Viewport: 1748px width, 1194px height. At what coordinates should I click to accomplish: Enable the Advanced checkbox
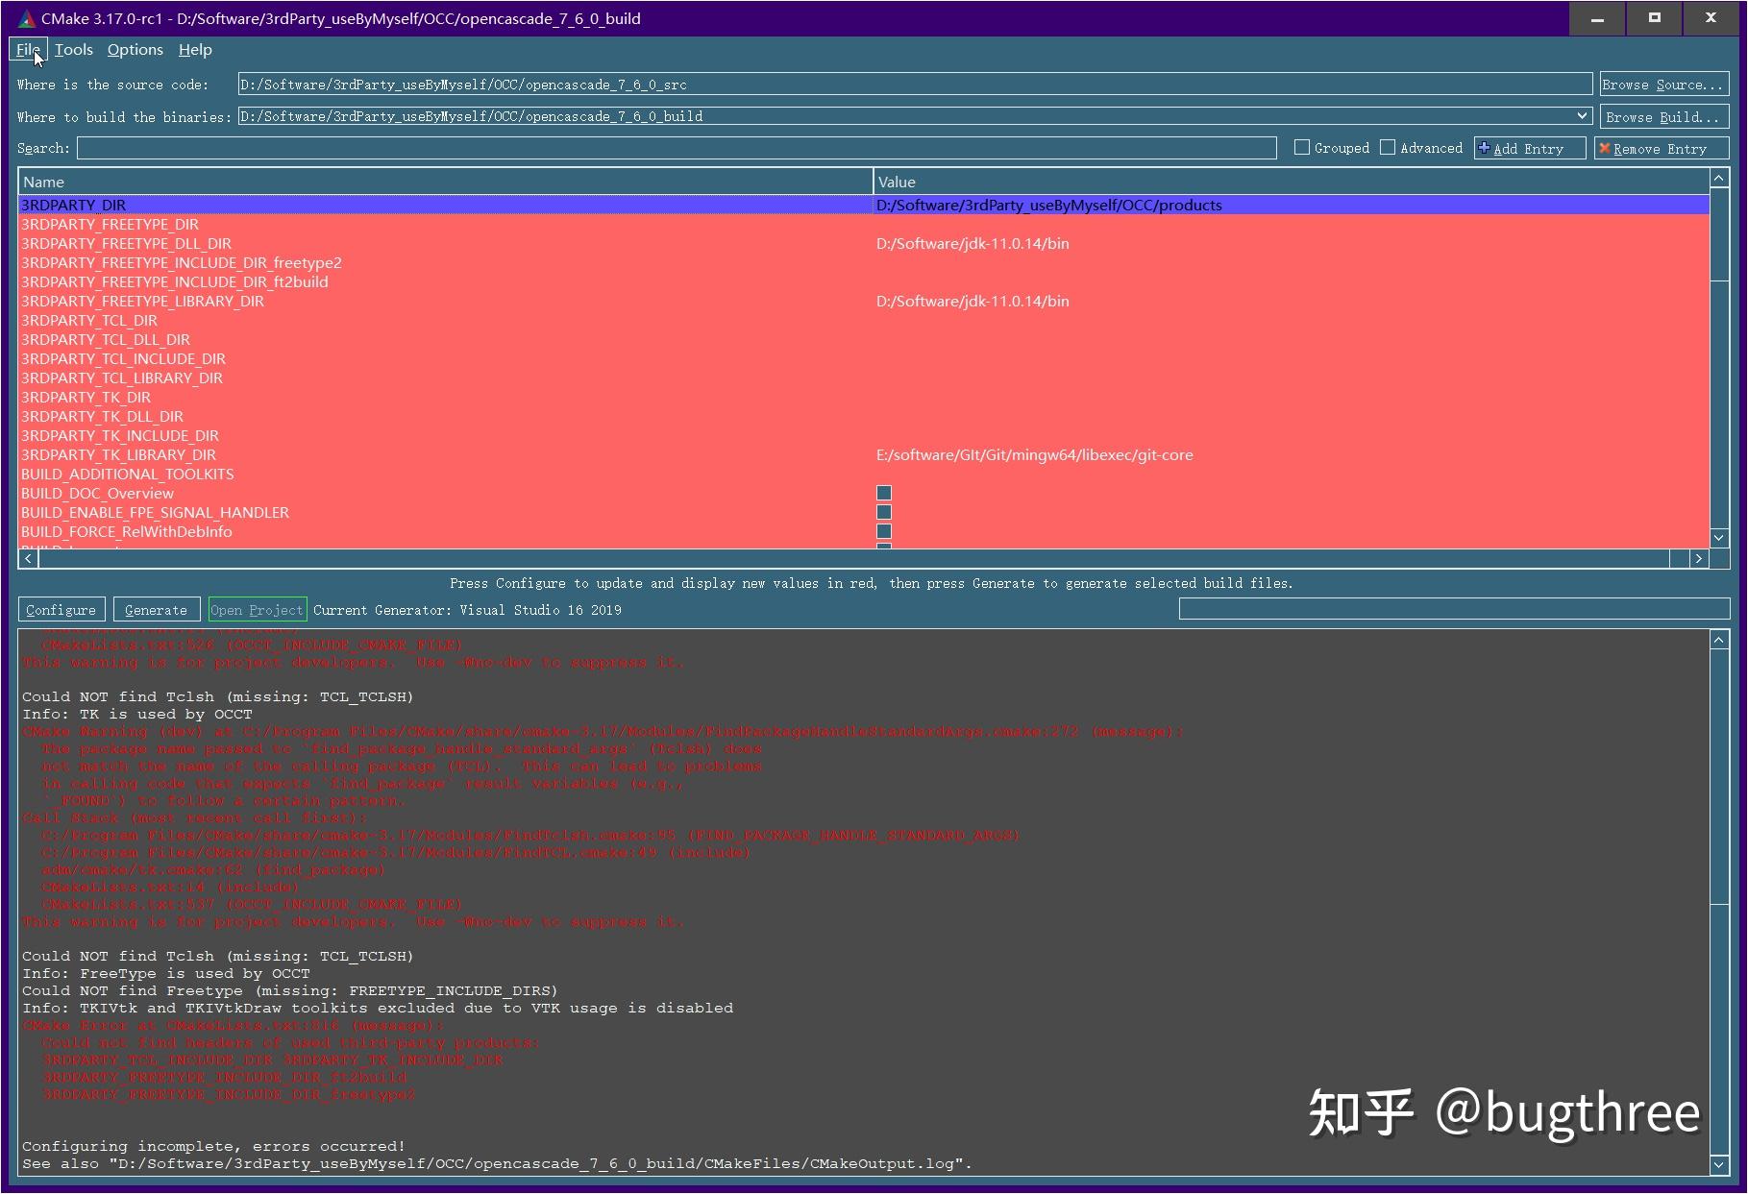tap(1389, 147)
